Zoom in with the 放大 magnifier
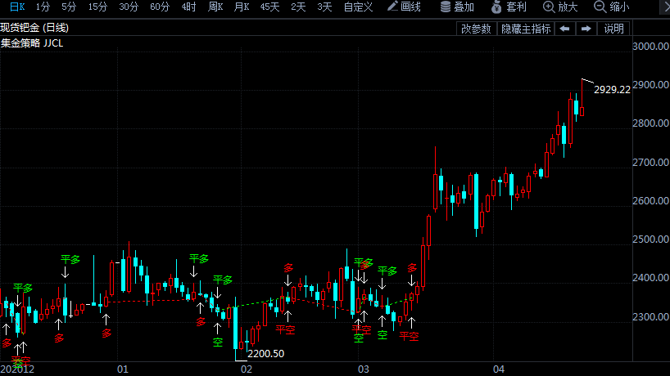Viewport: 670px width, 376px height. (560, 7)
